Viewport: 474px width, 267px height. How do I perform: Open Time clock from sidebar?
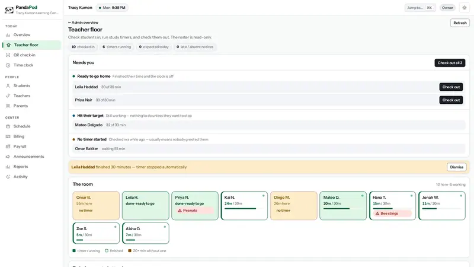[32, 65]
